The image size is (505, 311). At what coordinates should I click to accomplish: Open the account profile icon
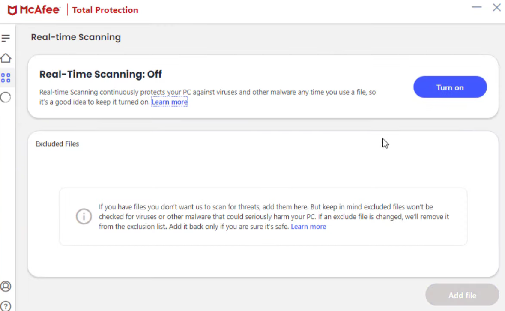click(6, 287)
